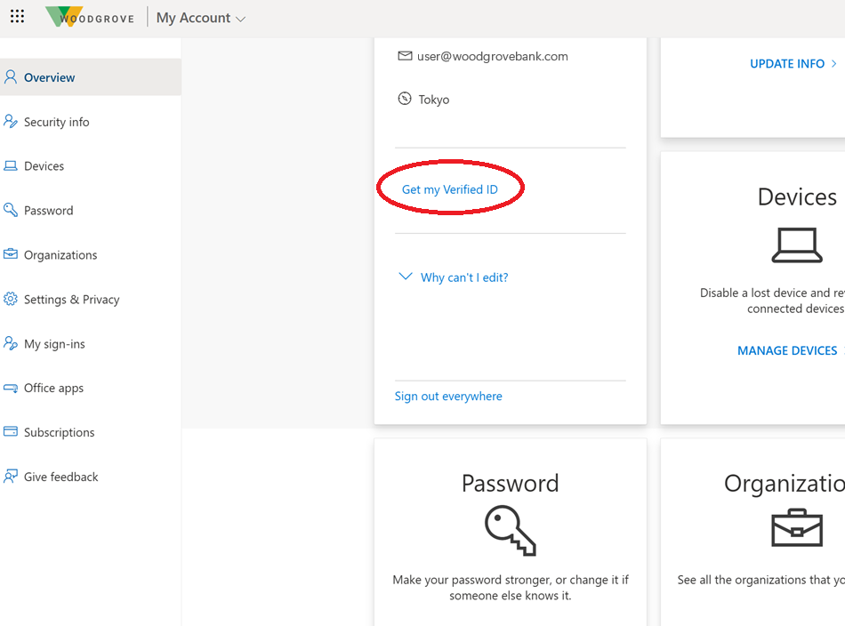Click the Give feedback icon
Screen dimensions: 845x626
click(11, 476)
